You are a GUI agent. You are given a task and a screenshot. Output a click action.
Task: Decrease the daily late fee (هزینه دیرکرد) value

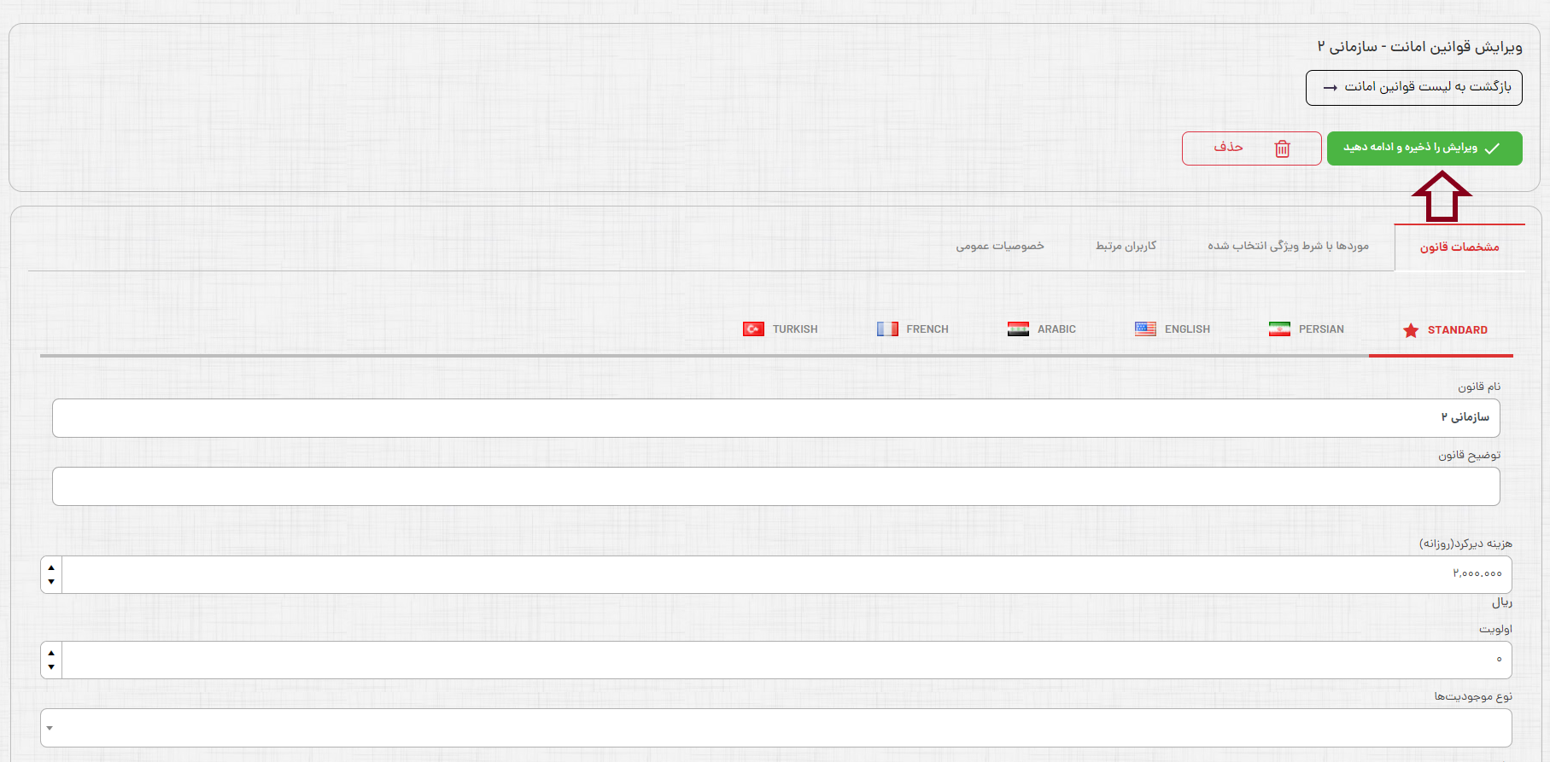tap(51, 582)
